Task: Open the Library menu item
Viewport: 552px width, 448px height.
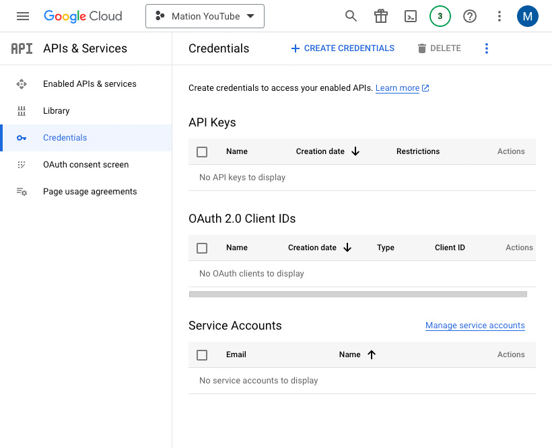Action: pyautogui.click(x=86, y=111)
